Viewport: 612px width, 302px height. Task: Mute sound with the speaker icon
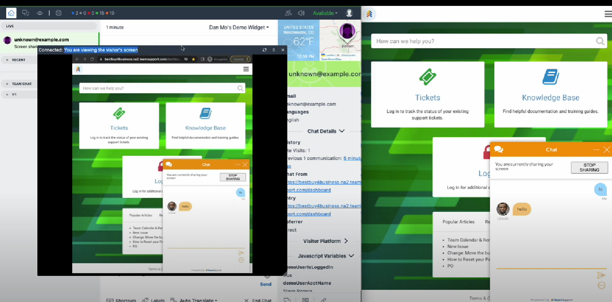pos(301,13)
